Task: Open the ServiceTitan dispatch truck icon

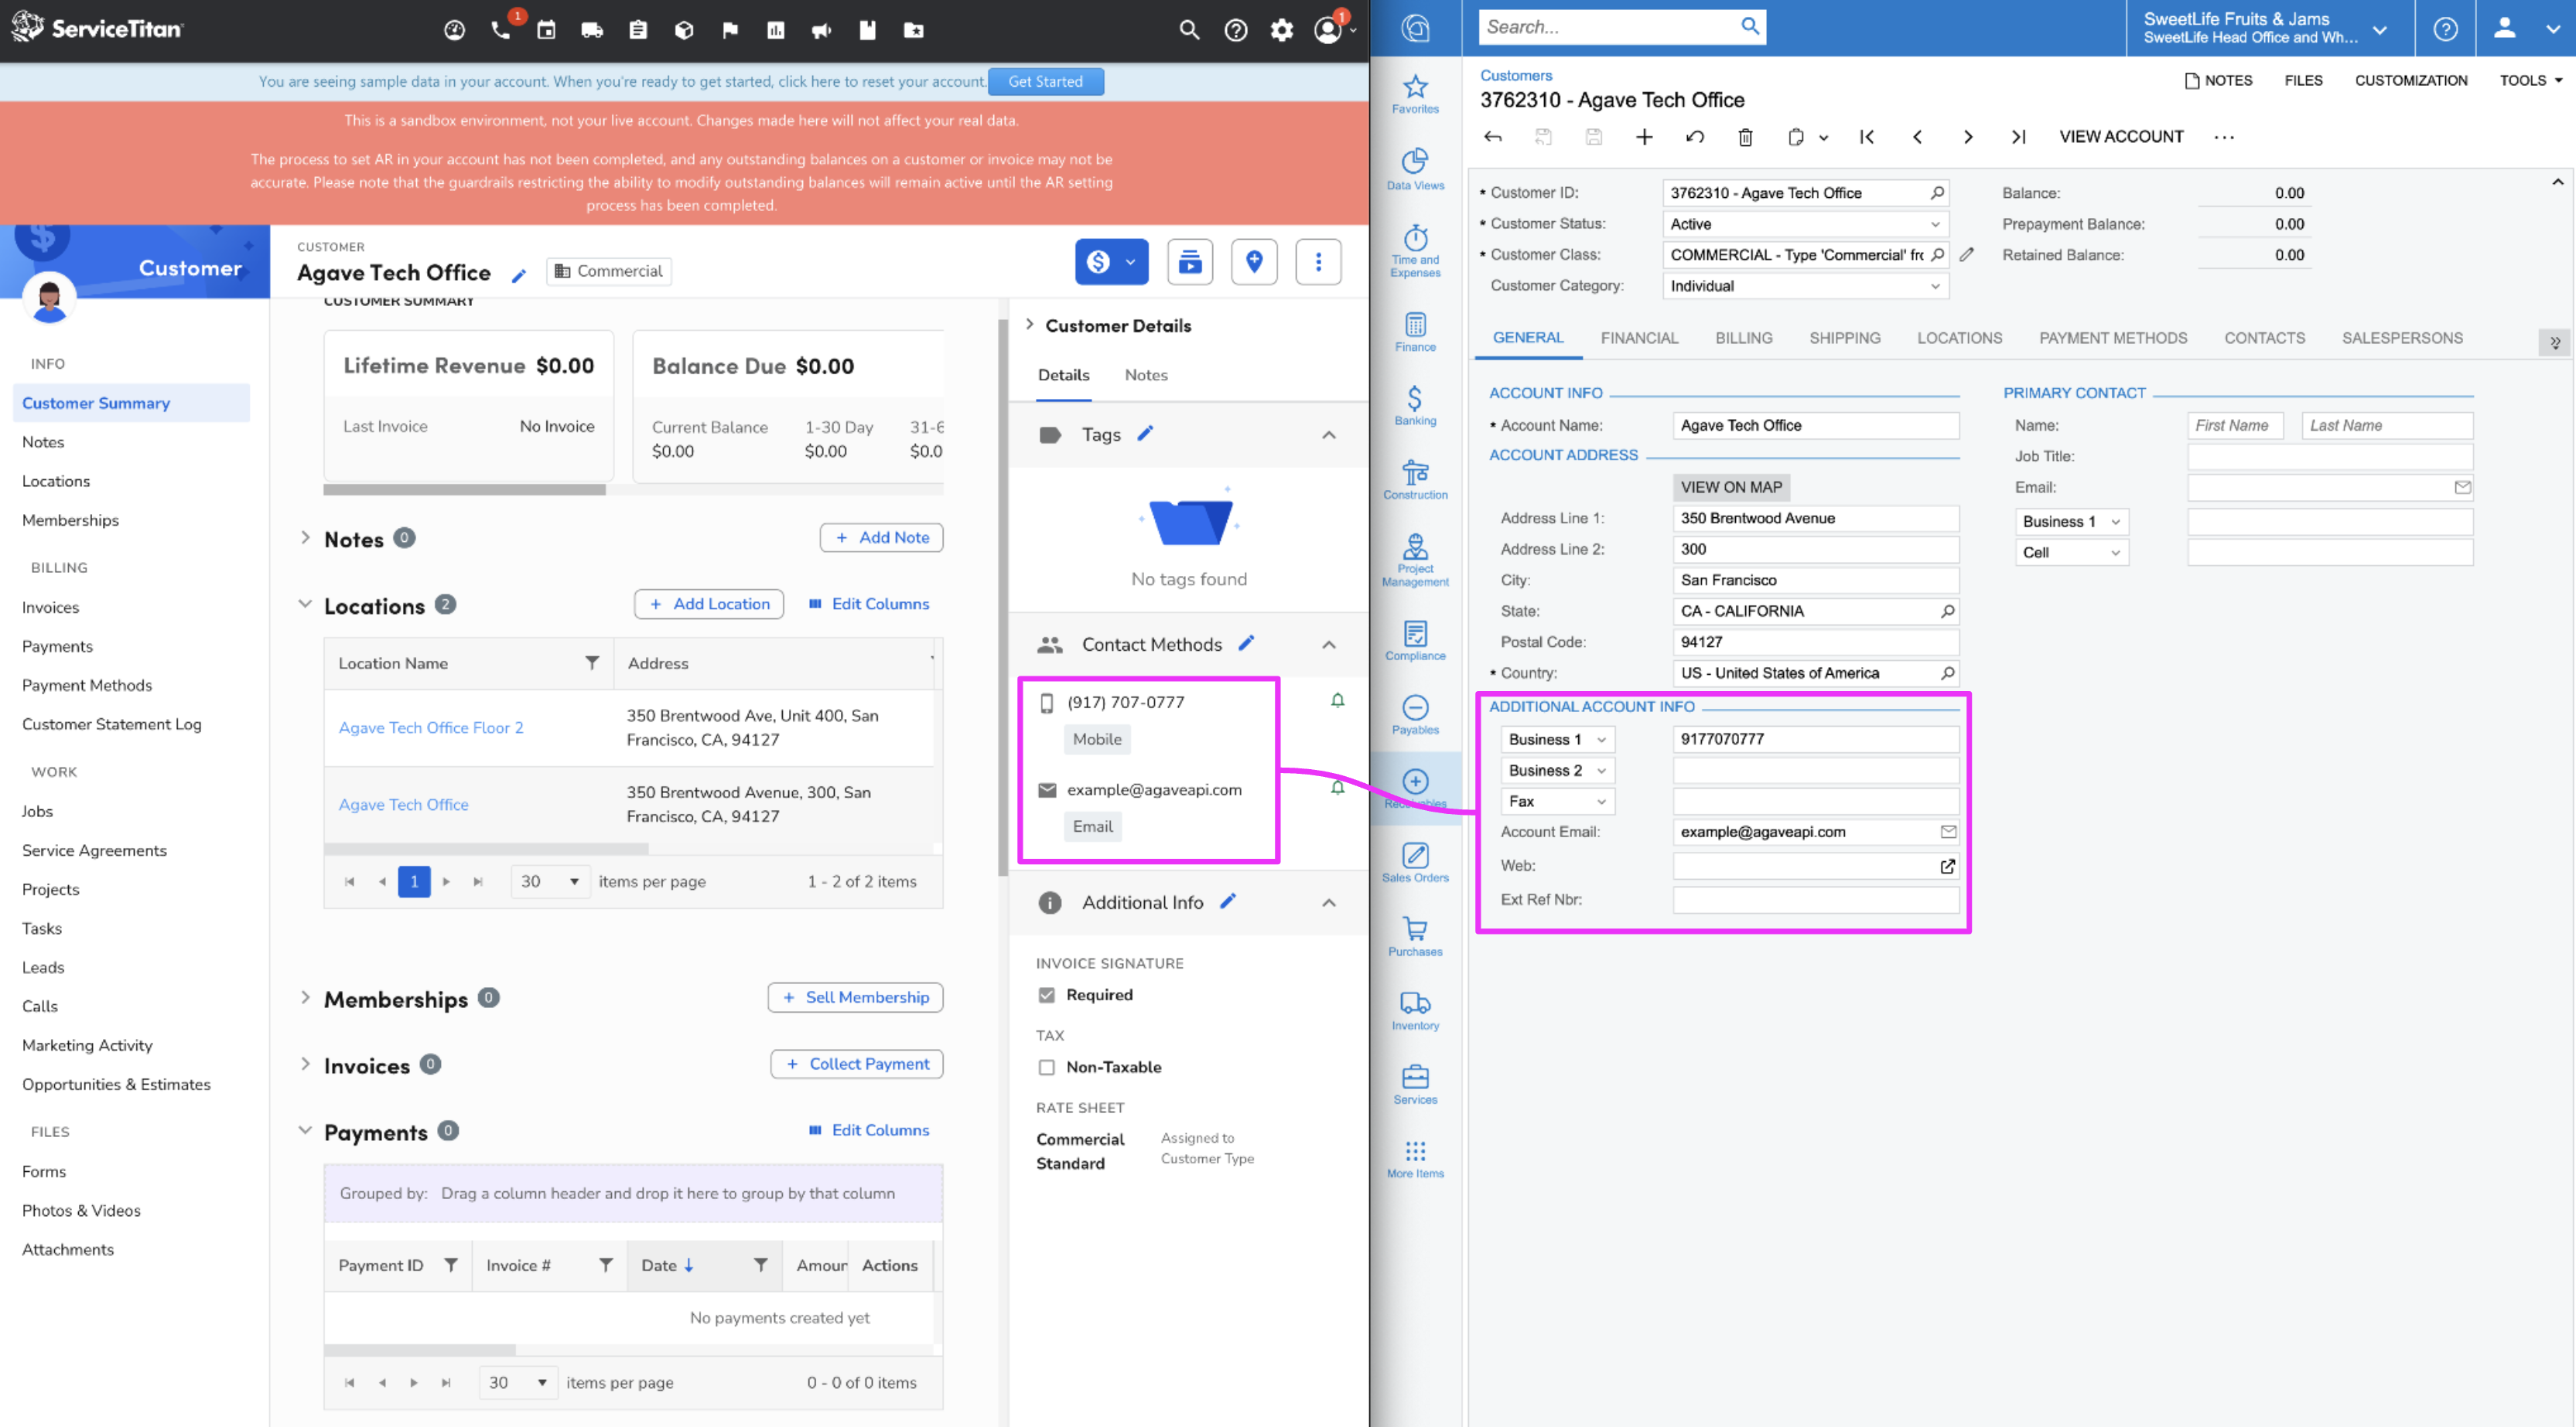Action: click(592, 30)
